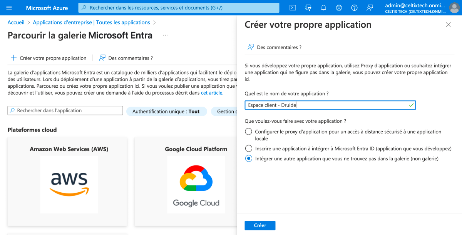Launch Cloud Shell from the top bar
The width and height of the screenshot is (462, 235).
tap(293, 8)
